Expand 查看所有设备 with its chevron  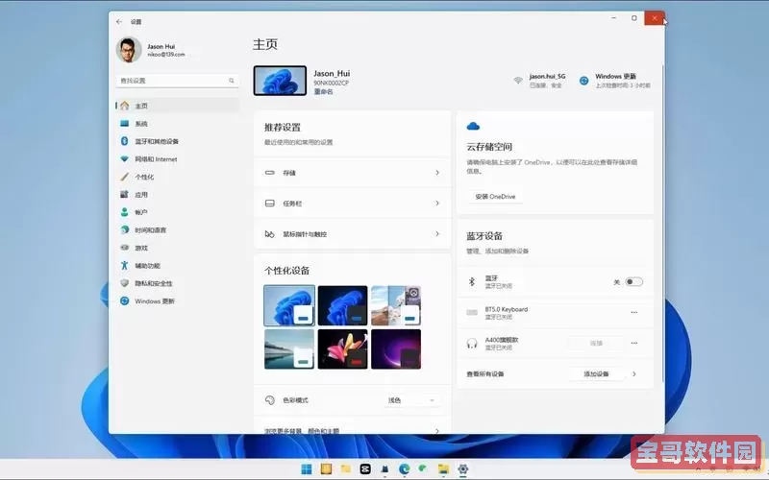[x=634, y=373]
